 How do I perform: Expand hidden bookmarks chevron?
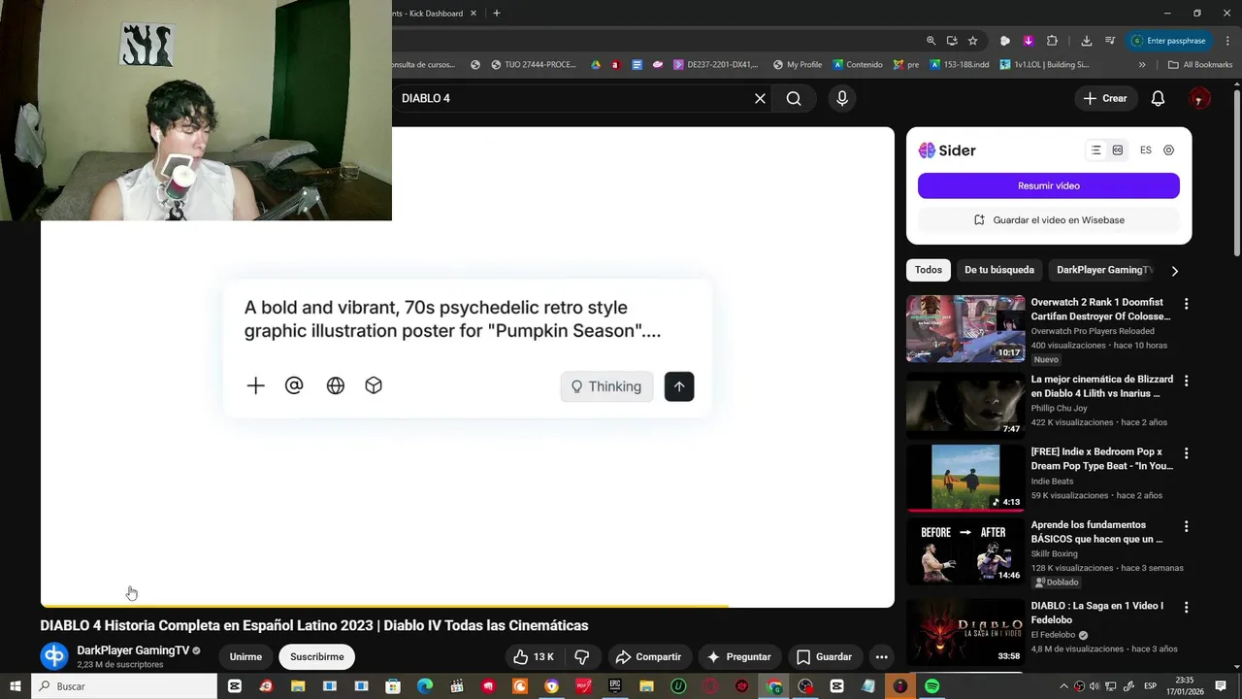[x=1142, y=65]
